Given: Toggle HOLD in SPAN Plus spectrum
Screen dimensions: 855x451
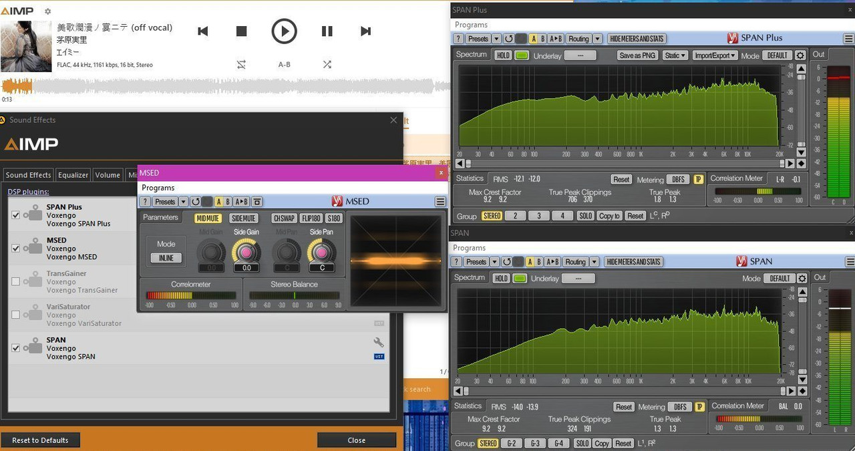Looking at the screenshot, I should (x=503, y=55).
